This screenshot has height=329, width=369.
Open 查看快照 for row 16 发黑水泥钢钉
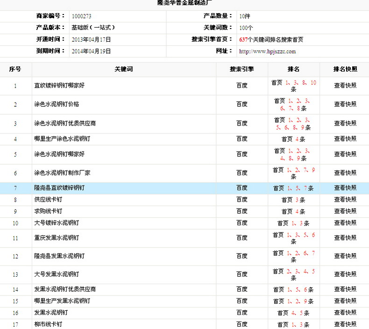(x=345, y=313)
